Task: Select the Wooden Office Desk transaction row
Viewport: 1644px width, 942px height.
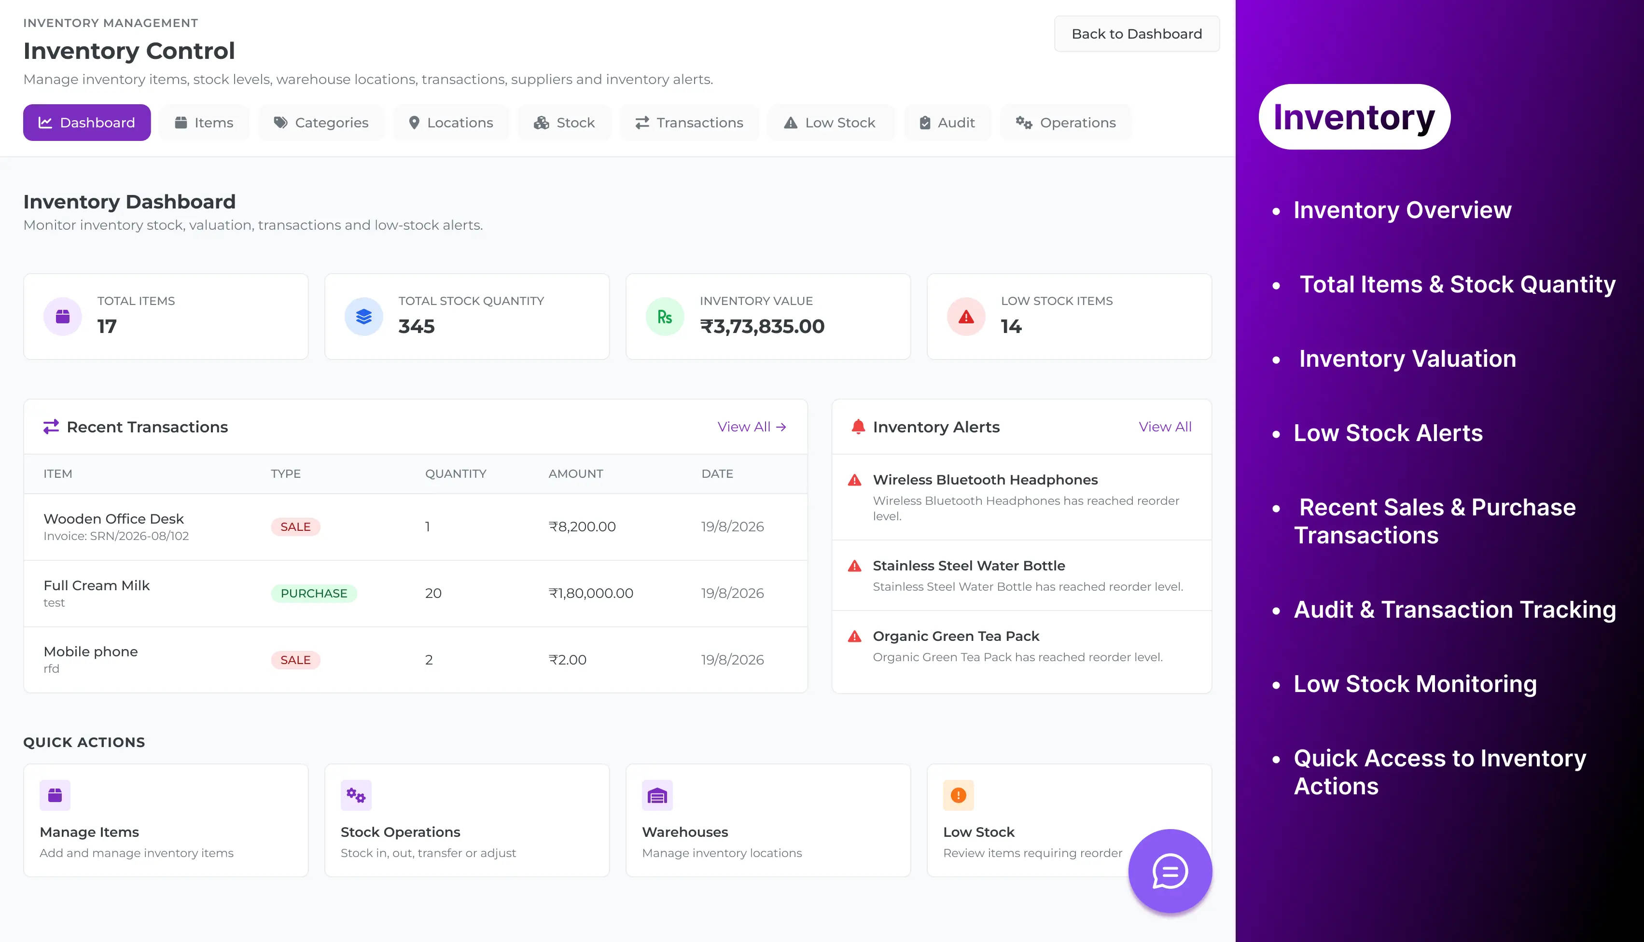Action: pos(416,526)
